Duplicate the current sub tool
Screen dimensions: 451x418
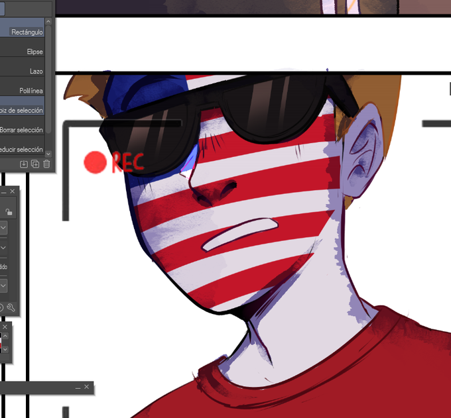[35, 164]
